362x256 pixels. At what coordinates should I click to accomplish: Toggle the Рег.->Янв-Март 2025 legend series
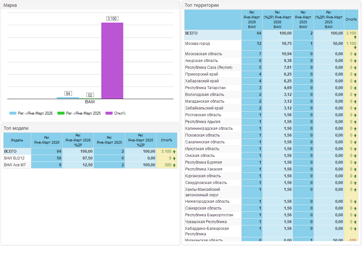(x=79, y=113)
